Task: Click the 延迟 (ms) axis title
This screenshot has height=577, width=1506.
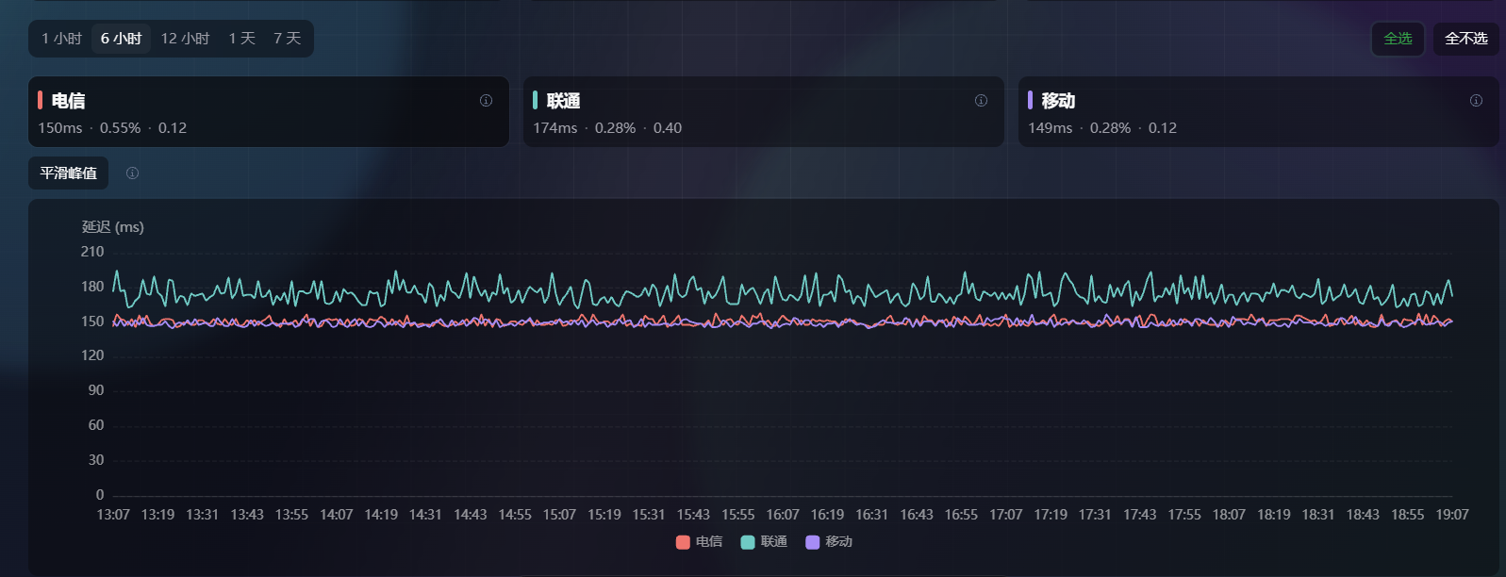Action: click(x=113, y=227)
